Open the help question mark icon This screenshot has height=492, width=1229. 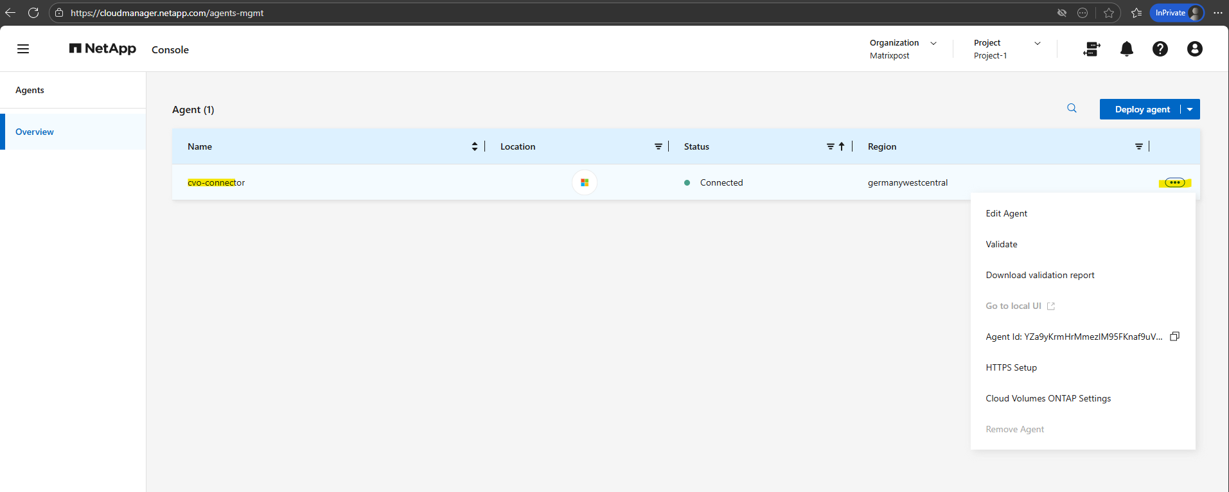1160,49
